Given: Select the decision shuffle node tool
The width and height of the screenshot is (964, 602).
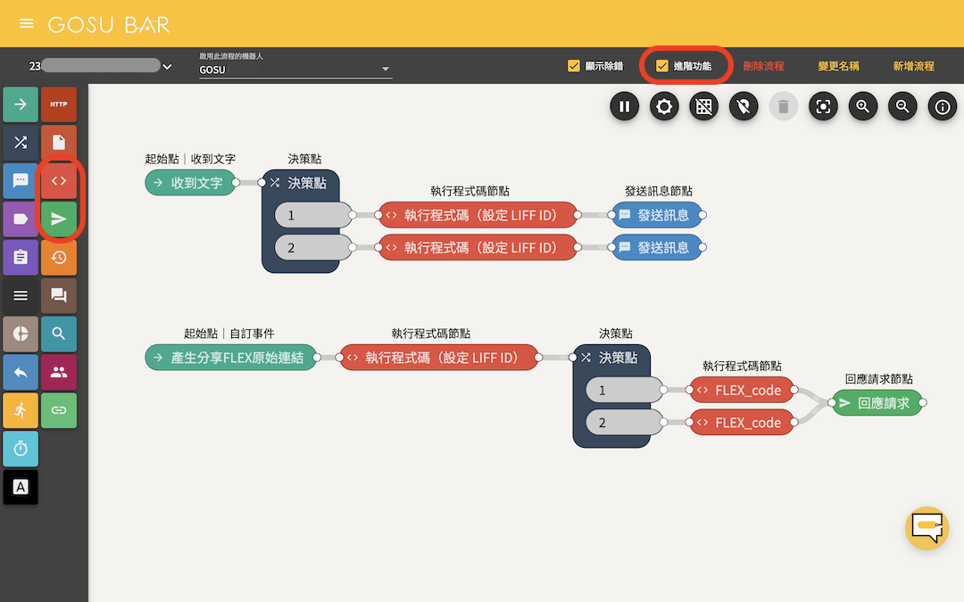Looking at the screenshot, I should [x=21, y=143].
